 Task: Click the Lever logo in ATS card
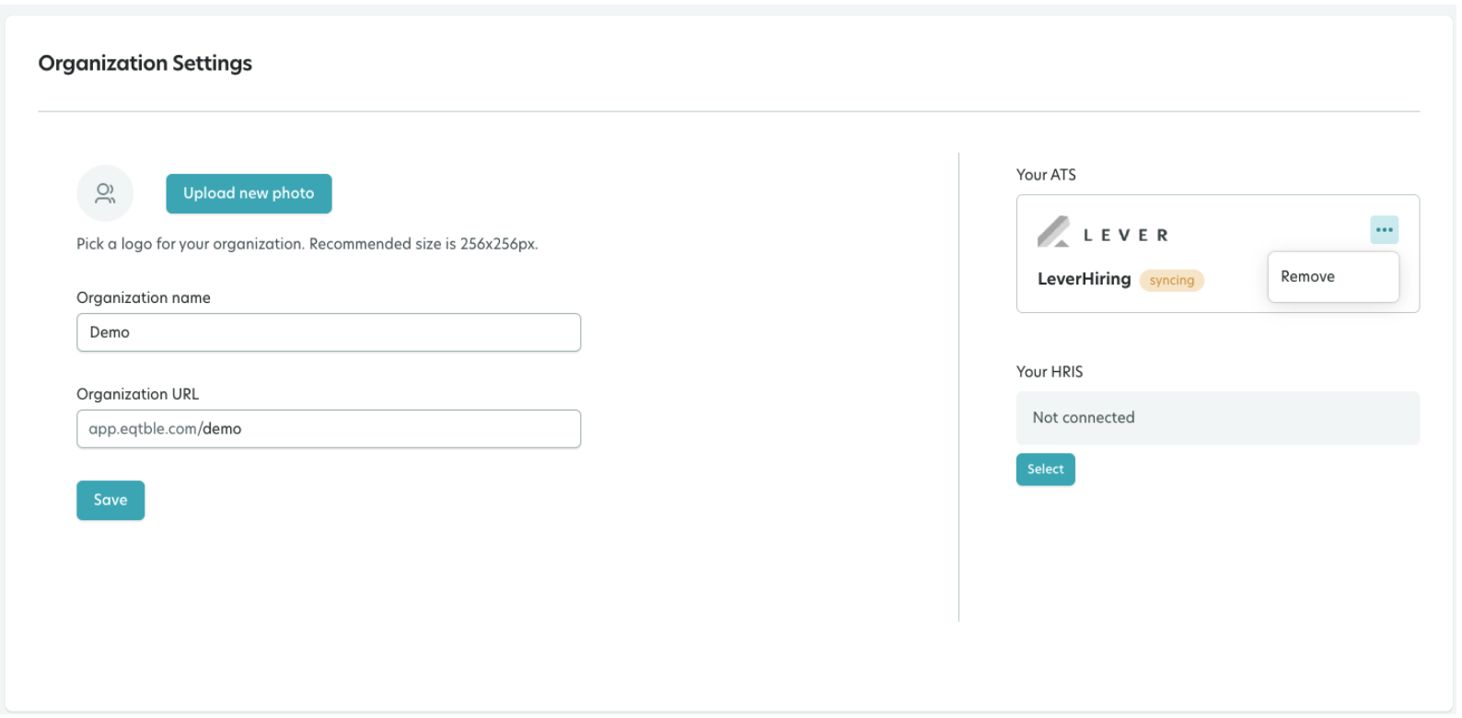[1103, 232]
